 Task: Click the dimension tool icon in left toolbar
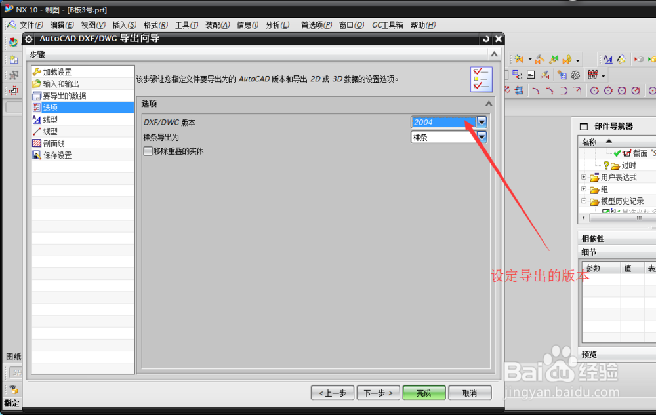pyautogui.click(x=14, y=90)
